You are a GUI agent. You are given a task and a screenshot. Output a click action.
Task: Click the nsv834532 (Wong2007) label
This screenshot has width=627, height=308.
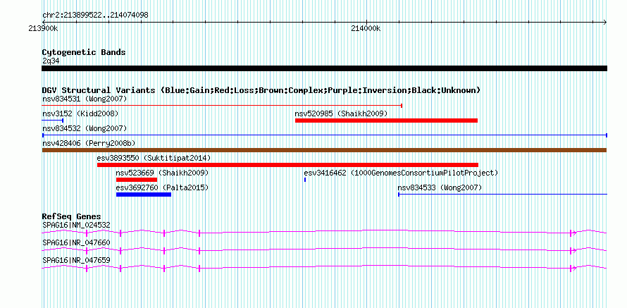pyautogui.click(x=85, y=128)
